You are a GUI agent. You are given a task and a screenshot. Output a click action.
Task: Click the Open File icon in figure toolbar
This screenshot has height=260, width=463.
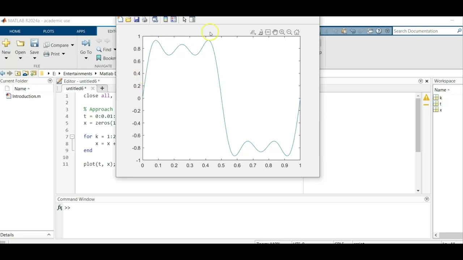pyautogui.click(x=128, y=19)
